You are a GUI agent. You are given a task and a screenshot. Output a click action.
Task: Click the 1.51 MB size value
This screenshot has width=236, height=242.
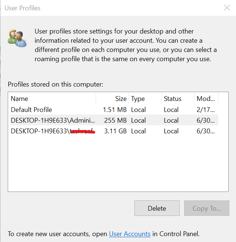coord(115,110)
